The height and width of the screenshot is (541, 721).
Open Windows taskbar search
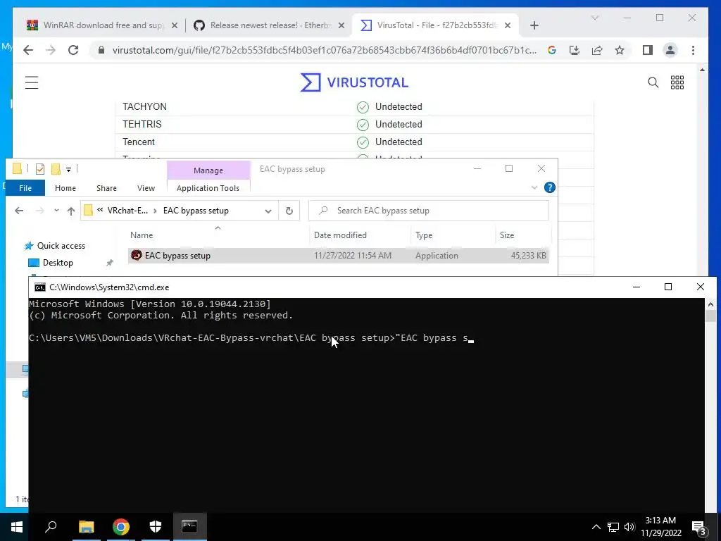click(51, 527)
